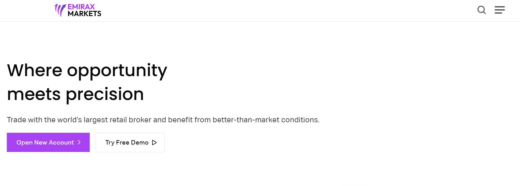Expand the navigation via the hamburger icon
520x186 pixels.
500,10
